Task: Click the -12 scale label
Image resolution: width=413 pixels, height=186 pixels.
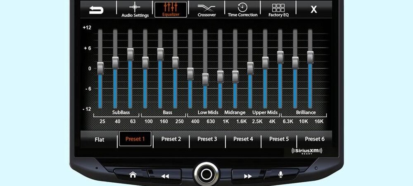Action: point(87,109)
